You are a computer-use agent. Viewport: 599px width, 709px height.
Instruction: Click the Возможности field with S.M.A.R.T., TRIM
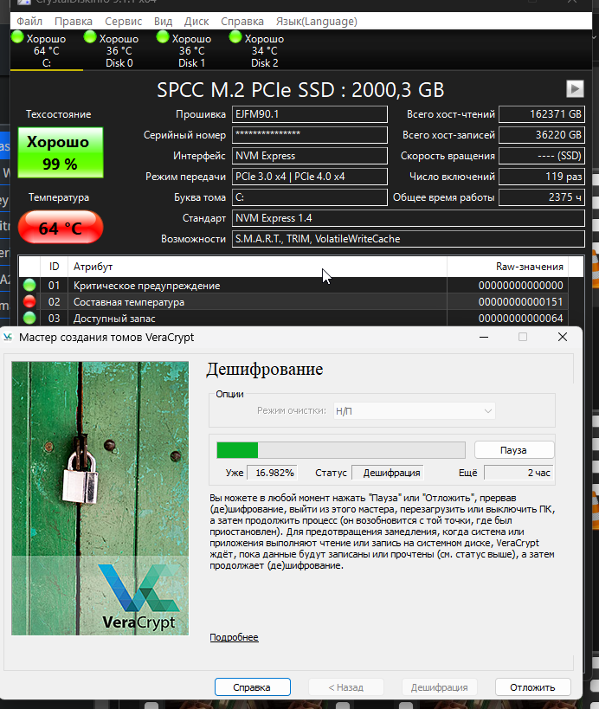pos(409,239)
